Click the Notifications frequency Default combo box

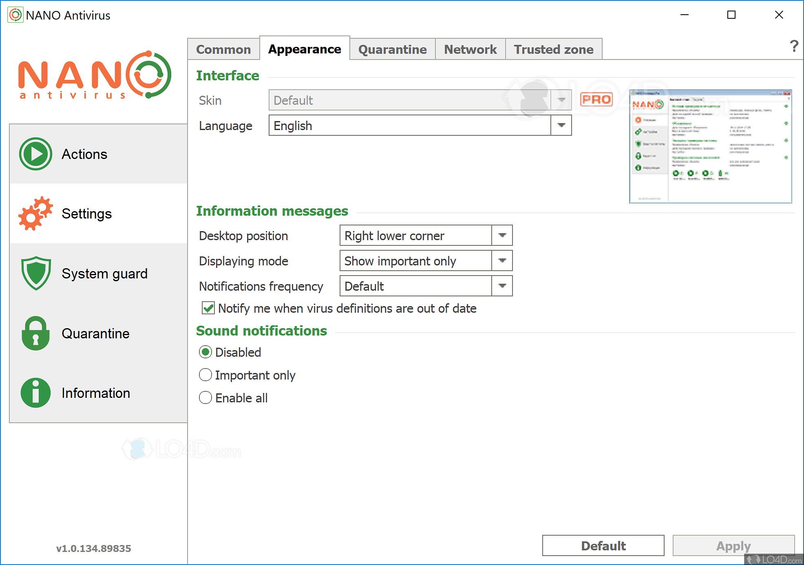click(426, 286)
